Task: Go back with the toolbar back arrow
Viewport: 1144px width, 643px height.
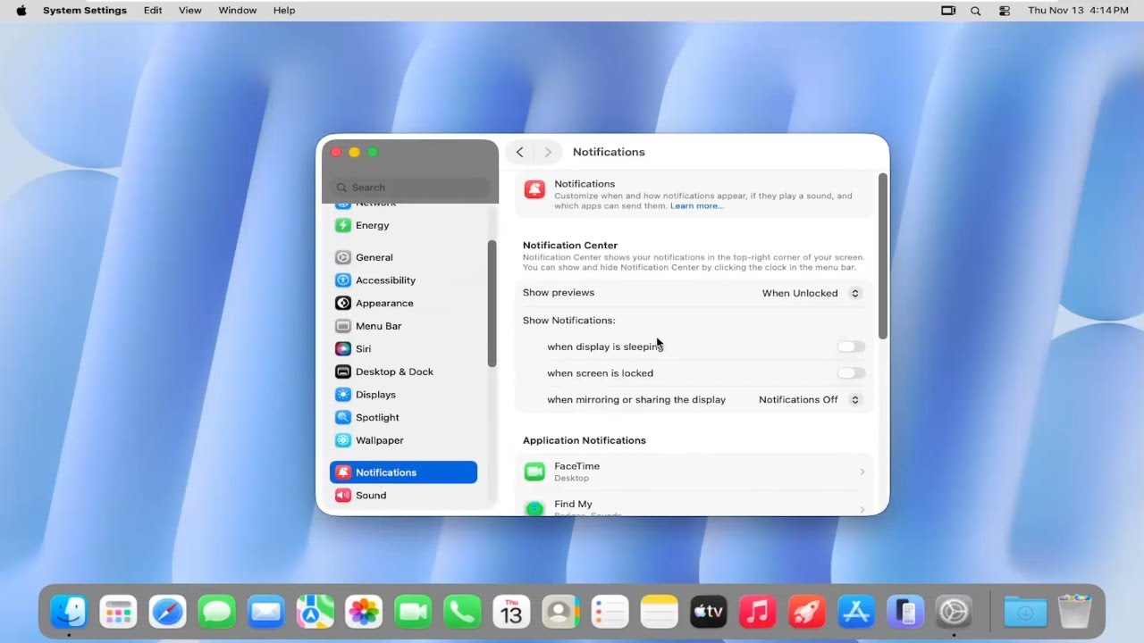Action: click(x=520, y=152)
